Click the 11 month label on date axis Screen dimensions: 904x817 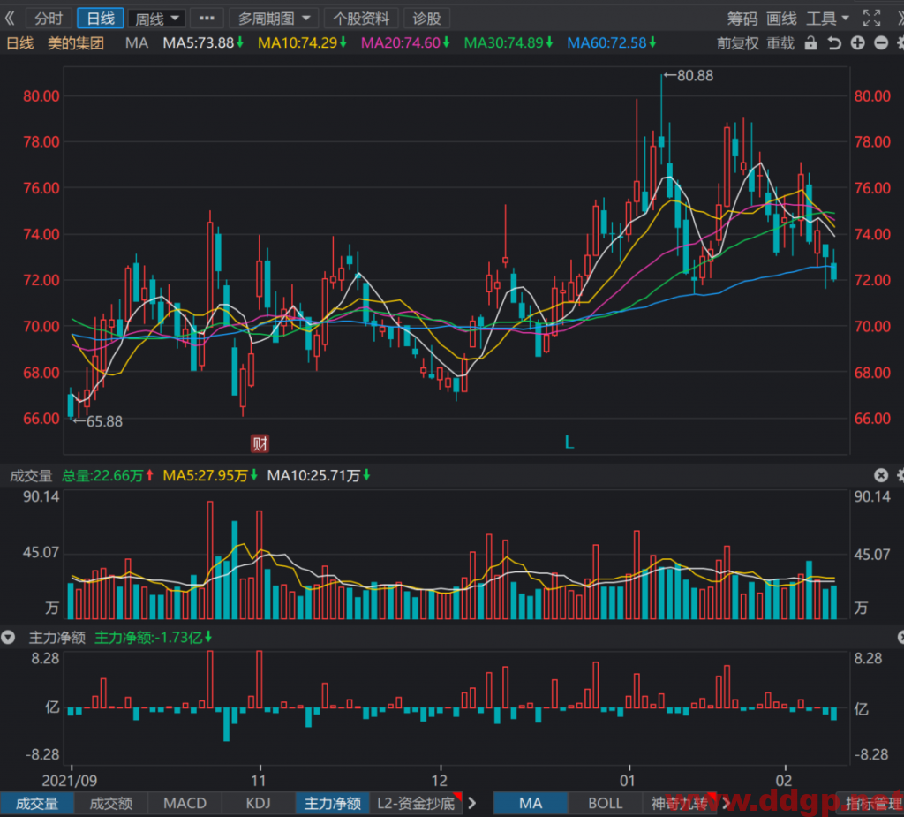(x=259, y=781)
